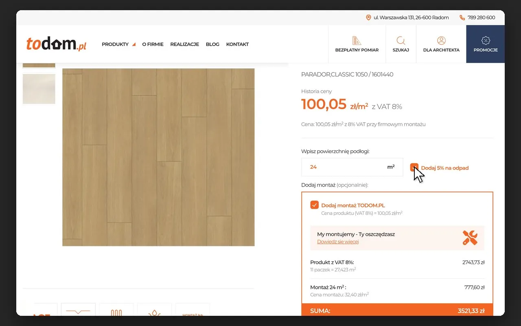Open Dla architekta profile icon
Viewport: 521px width, 326px height.
441,40
